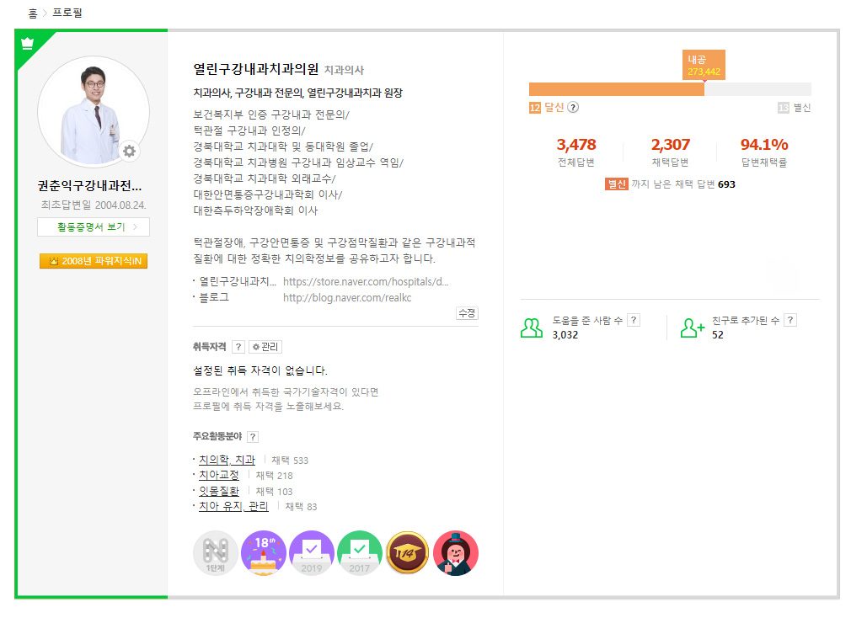Click the 18th anniversary cake badge
This screenshot has width=851, height=618.
pos(264,553)
